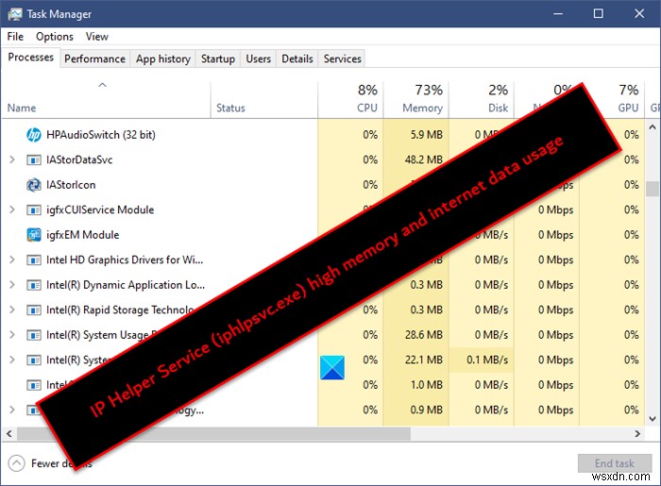
Task: Click the IAStorDataSvc process icon
Action: (34, 160)
